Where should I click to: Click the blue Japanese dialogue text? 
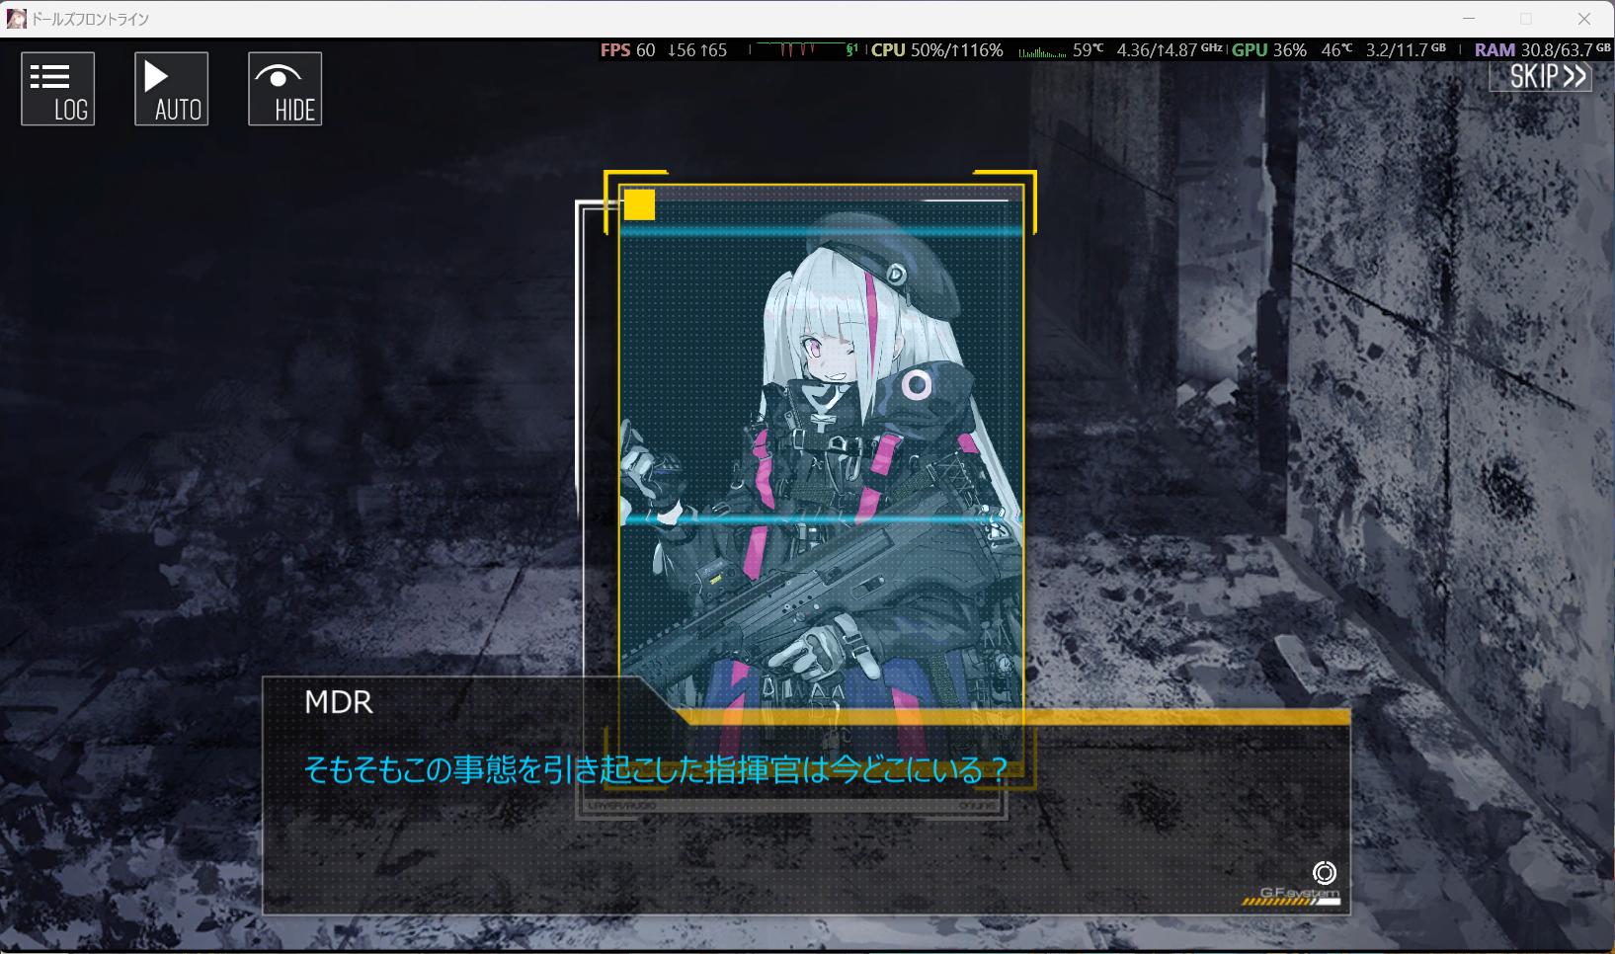(656, 769)
